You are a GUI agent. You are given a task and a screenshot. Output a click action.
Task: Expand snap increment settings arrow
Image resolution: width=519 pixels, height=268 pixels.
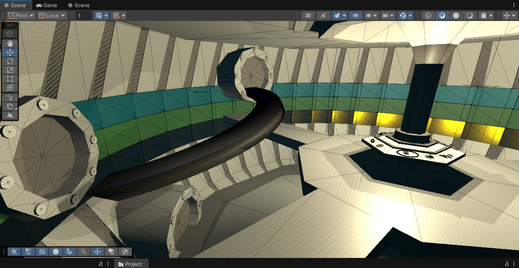tap(123, 16)
